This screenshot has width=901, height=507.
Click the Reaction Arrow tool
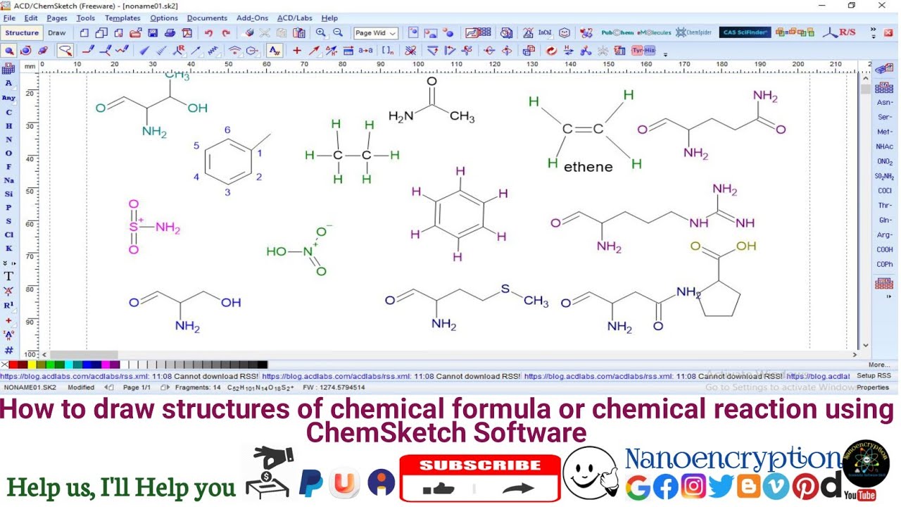(x=314, y=51)
